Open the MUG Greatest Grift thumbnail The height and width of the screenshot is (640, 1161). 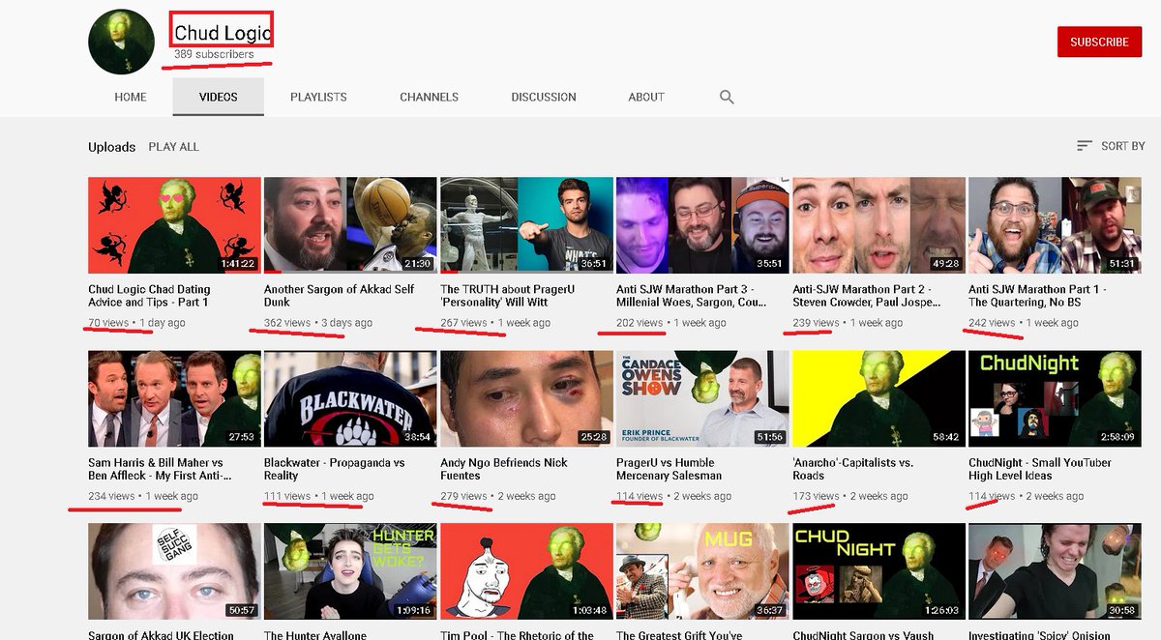(x=702, y=571)
